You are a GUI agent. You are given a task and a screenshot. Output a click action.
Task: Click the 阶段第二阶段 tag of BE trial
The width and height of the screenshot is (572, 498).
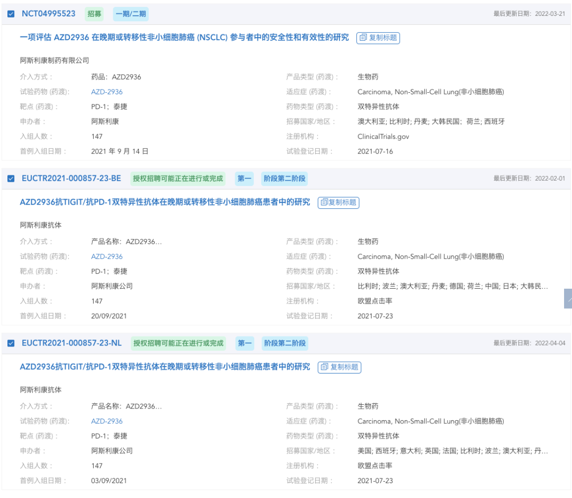click(x=284, y=179)
